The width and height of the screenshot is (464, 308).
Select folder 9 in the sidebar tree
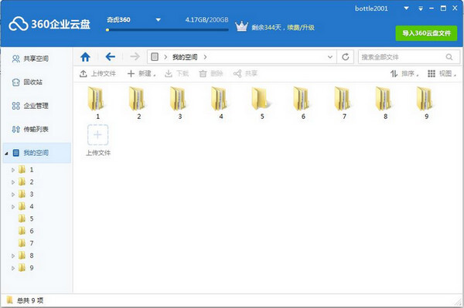26,268
